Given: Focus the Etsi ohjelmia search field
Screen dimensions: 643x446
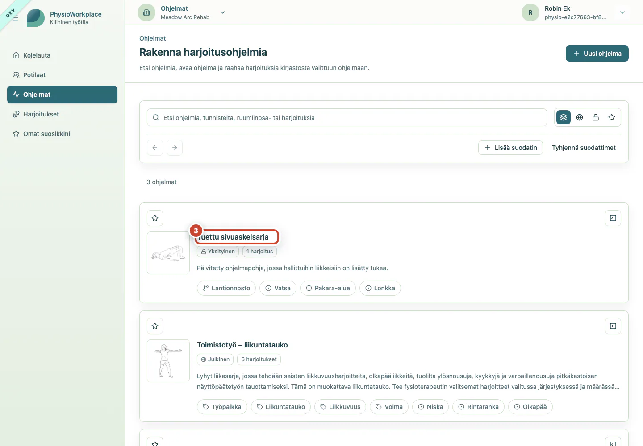Looking at the screenshot, I should 347,117.
